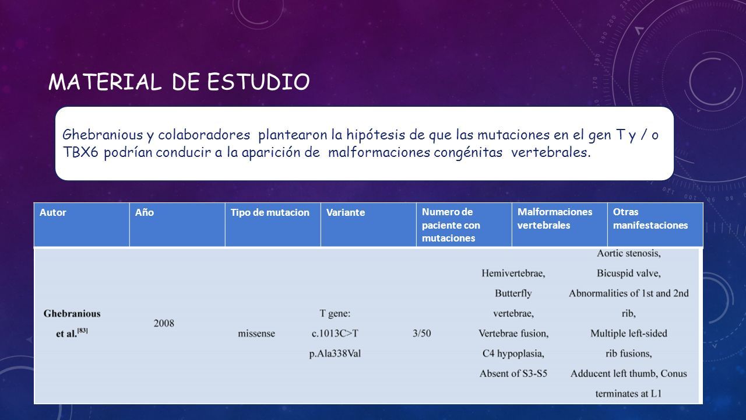Image resolution: width=746 pixels, height=420 pixels.
Task: Click the Otras manifestaciones header
Action: (655, 225)
